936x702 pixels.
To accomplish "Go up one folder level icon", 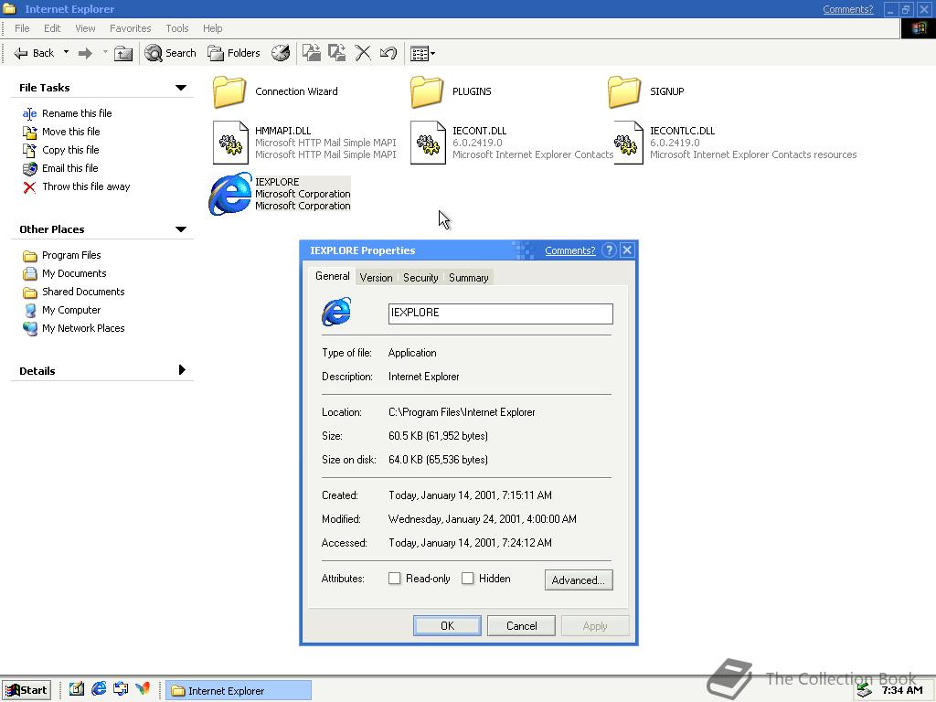I will (x=123, y=53).
